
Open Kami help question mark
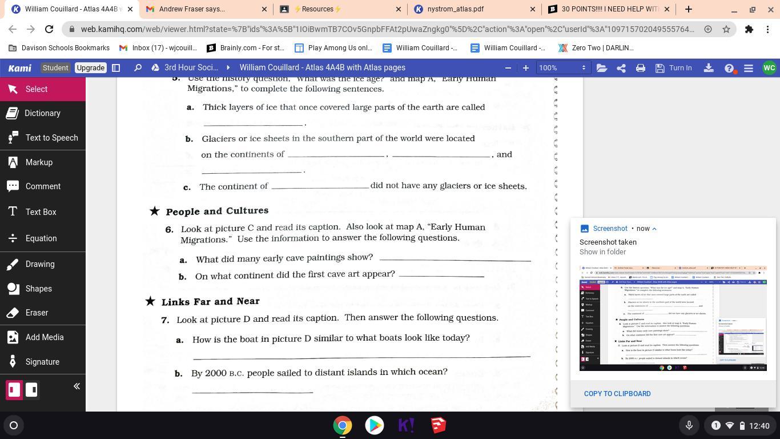729,68
